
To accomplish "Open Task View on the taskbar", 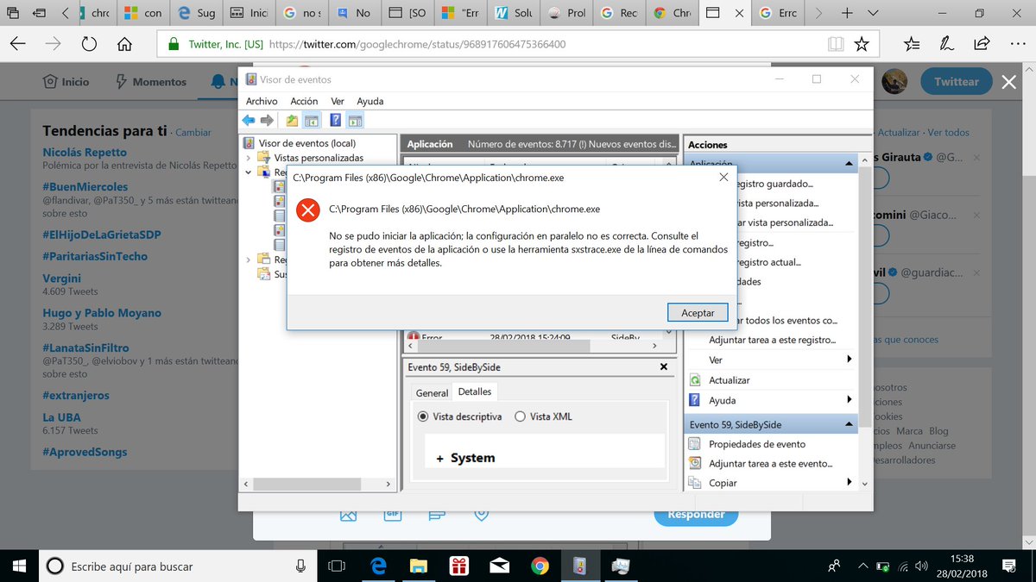I will [x=337, y=566].
